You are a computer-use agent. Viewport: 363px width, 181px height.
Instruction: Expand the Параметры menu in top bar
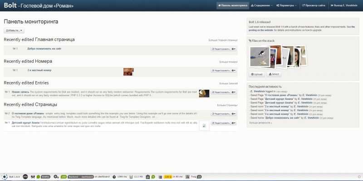pyautogui.click(x=286, y=5)
